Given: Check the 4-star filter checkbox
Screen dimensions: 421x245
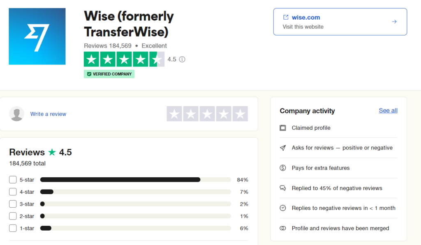Looking at the screenshot, I should click(13, 192).
